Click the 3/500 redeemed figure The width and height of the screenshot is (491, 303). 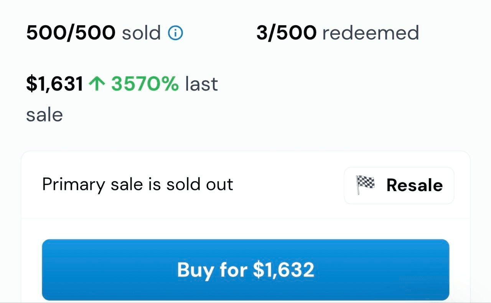286,33
